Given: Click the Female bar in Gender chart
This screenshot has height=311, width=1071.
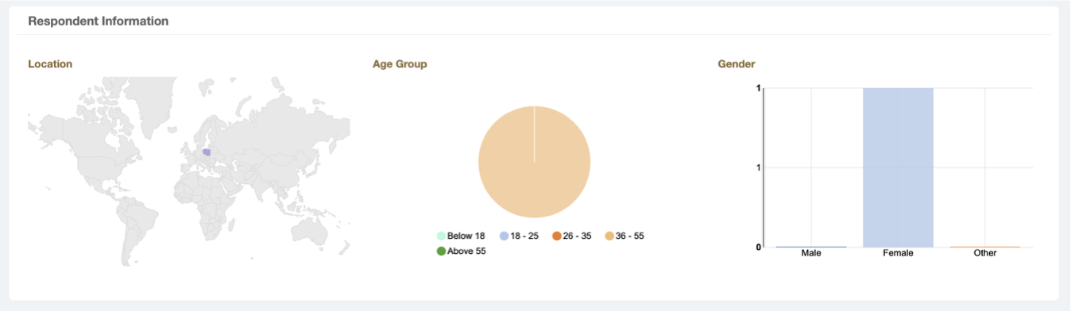Looking at the screenshot, I should pyautogui.click(x=898, y=167).
